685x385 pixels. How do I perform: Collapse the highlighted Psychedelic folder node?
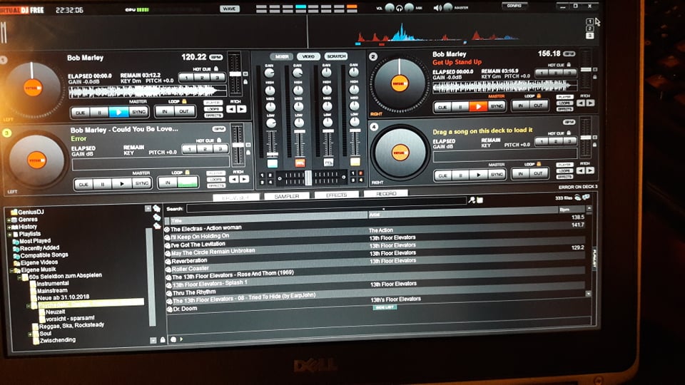coord(29,306)
